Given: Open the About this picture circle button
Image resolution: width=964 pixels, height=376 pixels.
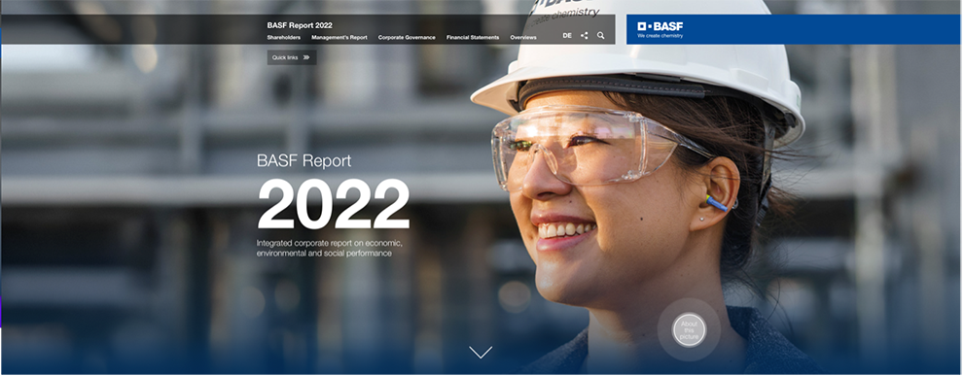Looking at the screenshot, I should (689, 330).
